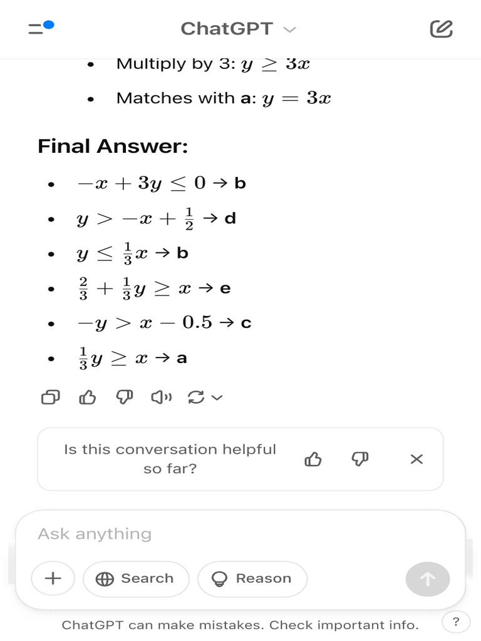Thumbs up the ChatGPT response
Screen dimensions: 481x641
pos(87,397)
